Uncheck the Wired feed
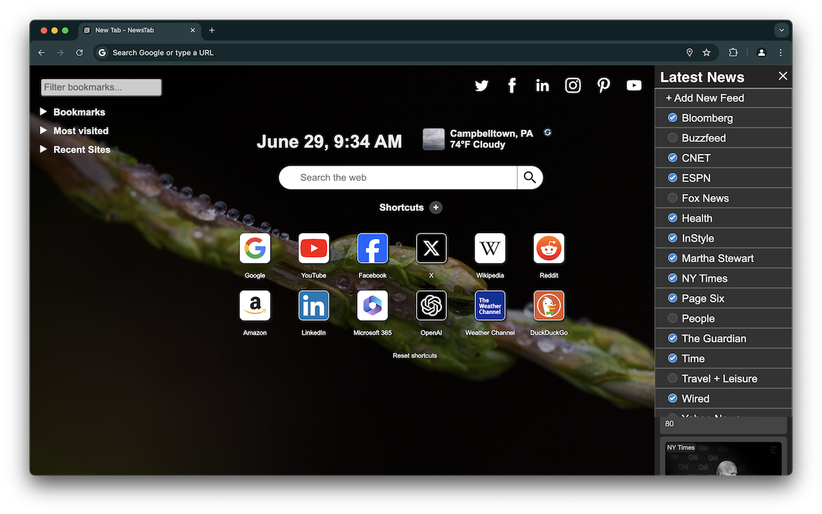 [672, 398]
